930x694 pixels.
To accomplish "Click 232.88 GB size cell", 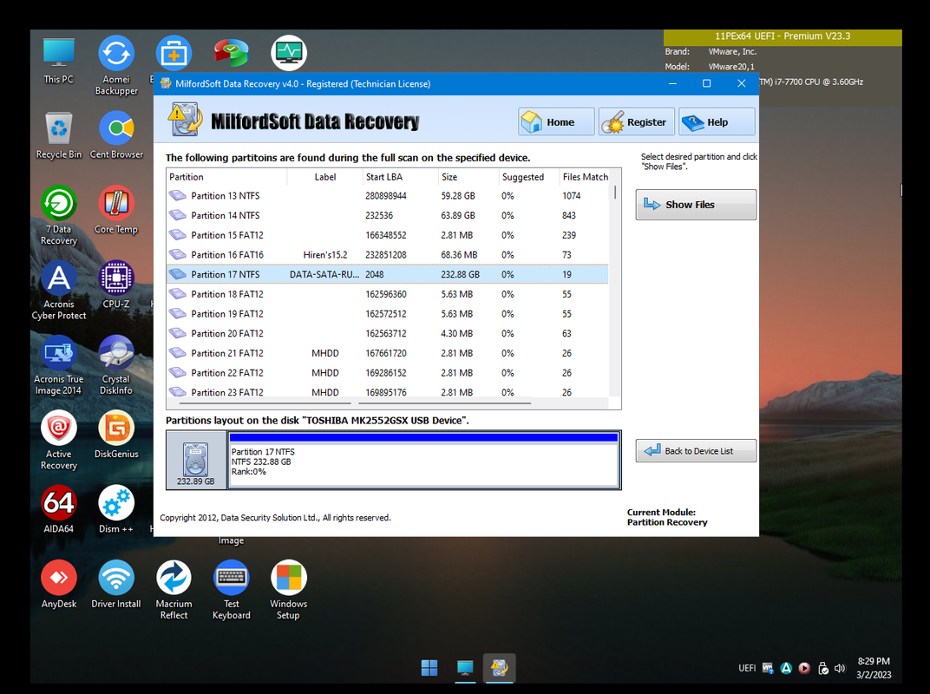I will [x=461, y=275].
